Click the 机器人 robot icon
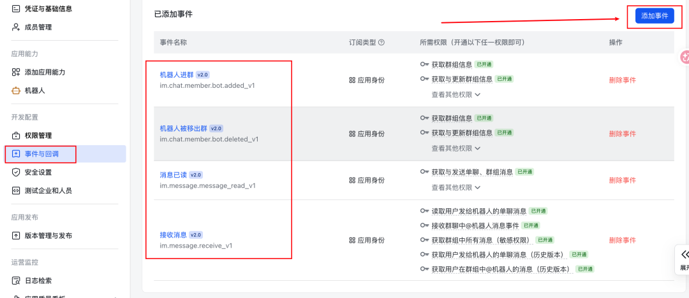 (16, 91)
